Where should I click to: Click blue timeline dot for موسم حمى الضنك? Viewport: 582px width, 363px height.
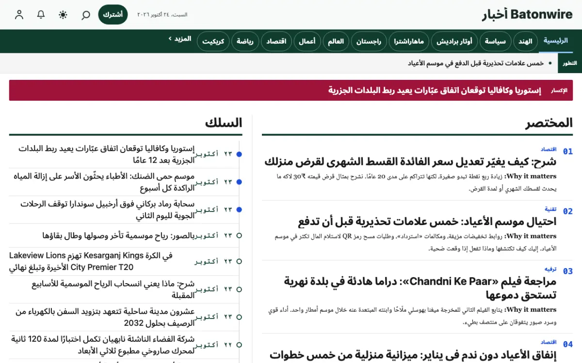click(x=239, y=182)
